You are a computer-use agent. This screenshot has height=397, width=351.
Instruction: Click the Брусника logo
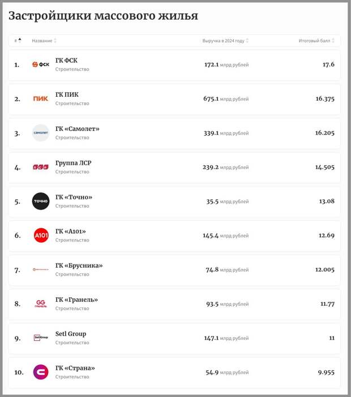pos(41,270)
